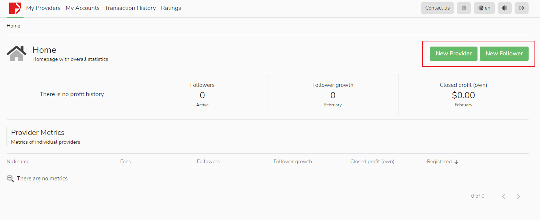The width and height of the screenshot is (540, 220).
Task: Click the Home house icon
Action: (x=17, y=54)
